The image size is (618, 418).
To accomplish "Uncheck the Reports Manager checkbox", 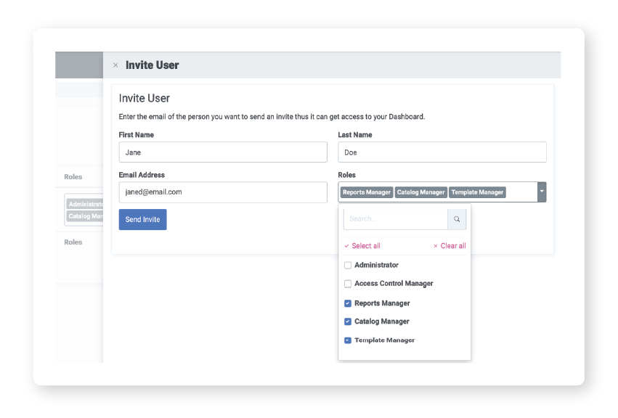I will tap(348, 303).
